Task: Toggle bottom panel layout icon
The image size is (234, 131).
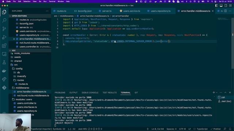Action: pos(221,5)
